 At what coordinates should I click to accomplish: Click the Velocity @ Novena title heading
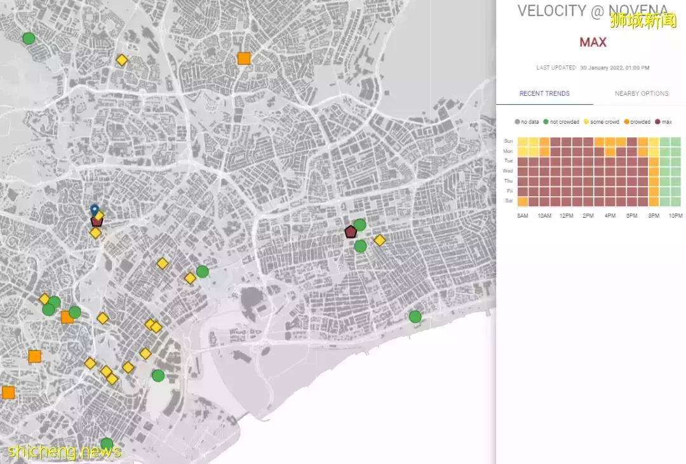click(592, 11)
